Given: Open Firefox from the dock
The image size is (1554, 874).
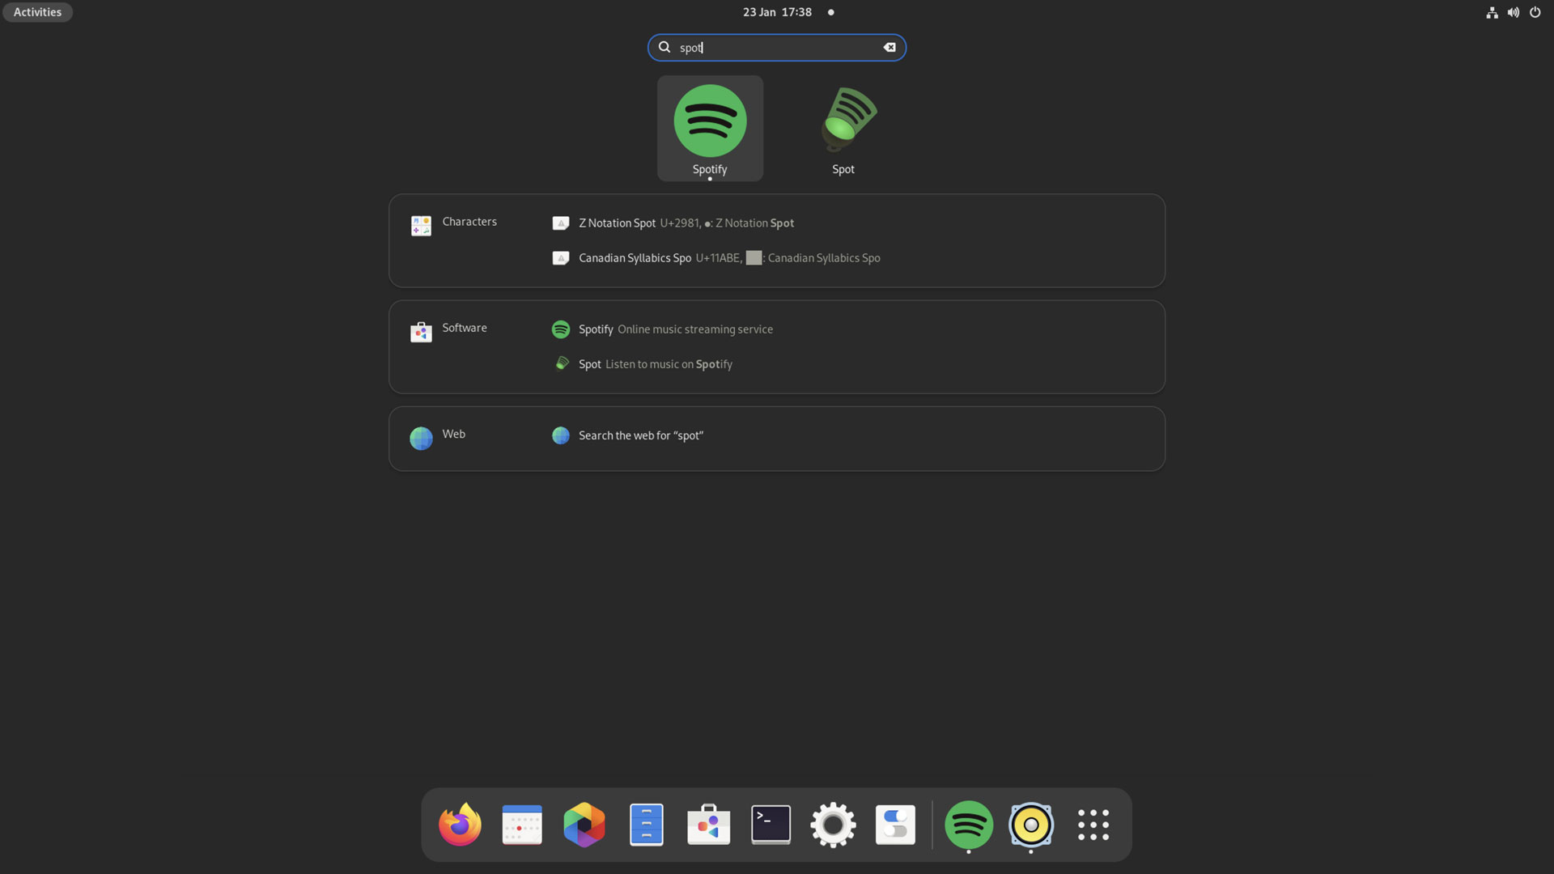Looking at the screenshot, I should click(460, 825).
